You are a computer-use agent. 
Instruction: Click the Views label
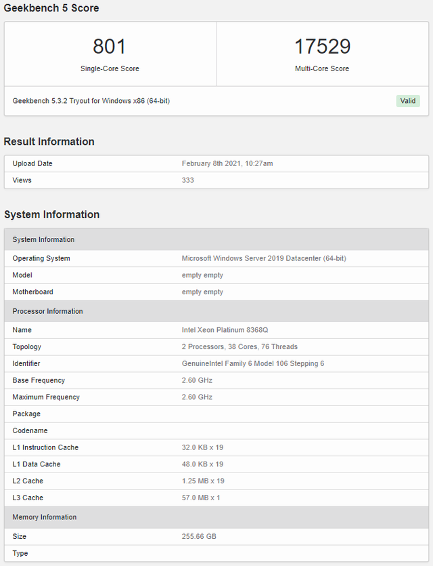click(22, 180)
